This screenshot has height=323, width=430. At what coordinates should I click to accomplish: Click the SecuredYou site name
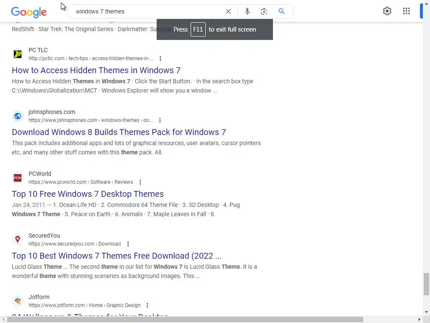point(44,236)
